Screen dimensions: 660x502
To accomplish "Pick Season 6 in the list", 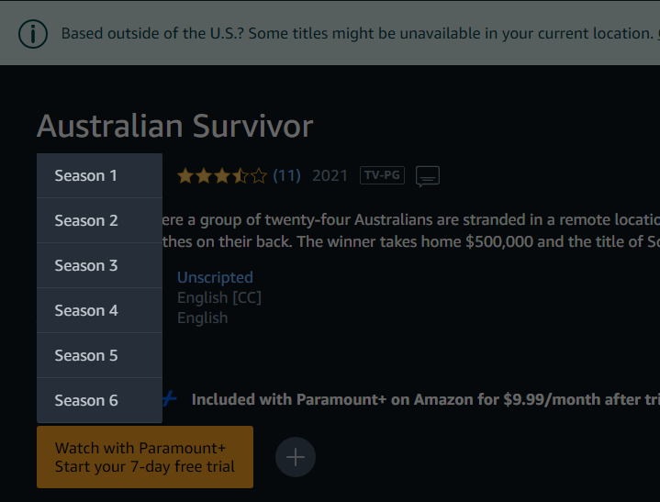I will click(x=100, y=400).
